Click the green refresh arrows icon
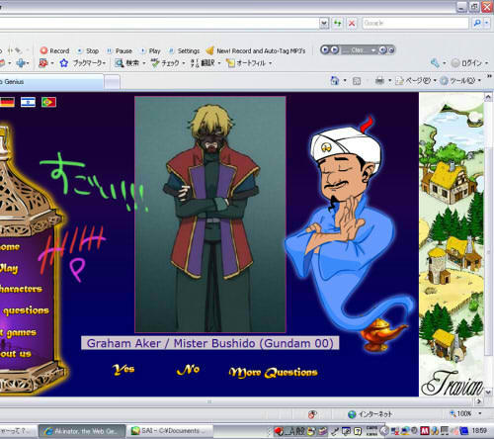494x439 pixels. (x=338, y=23)
